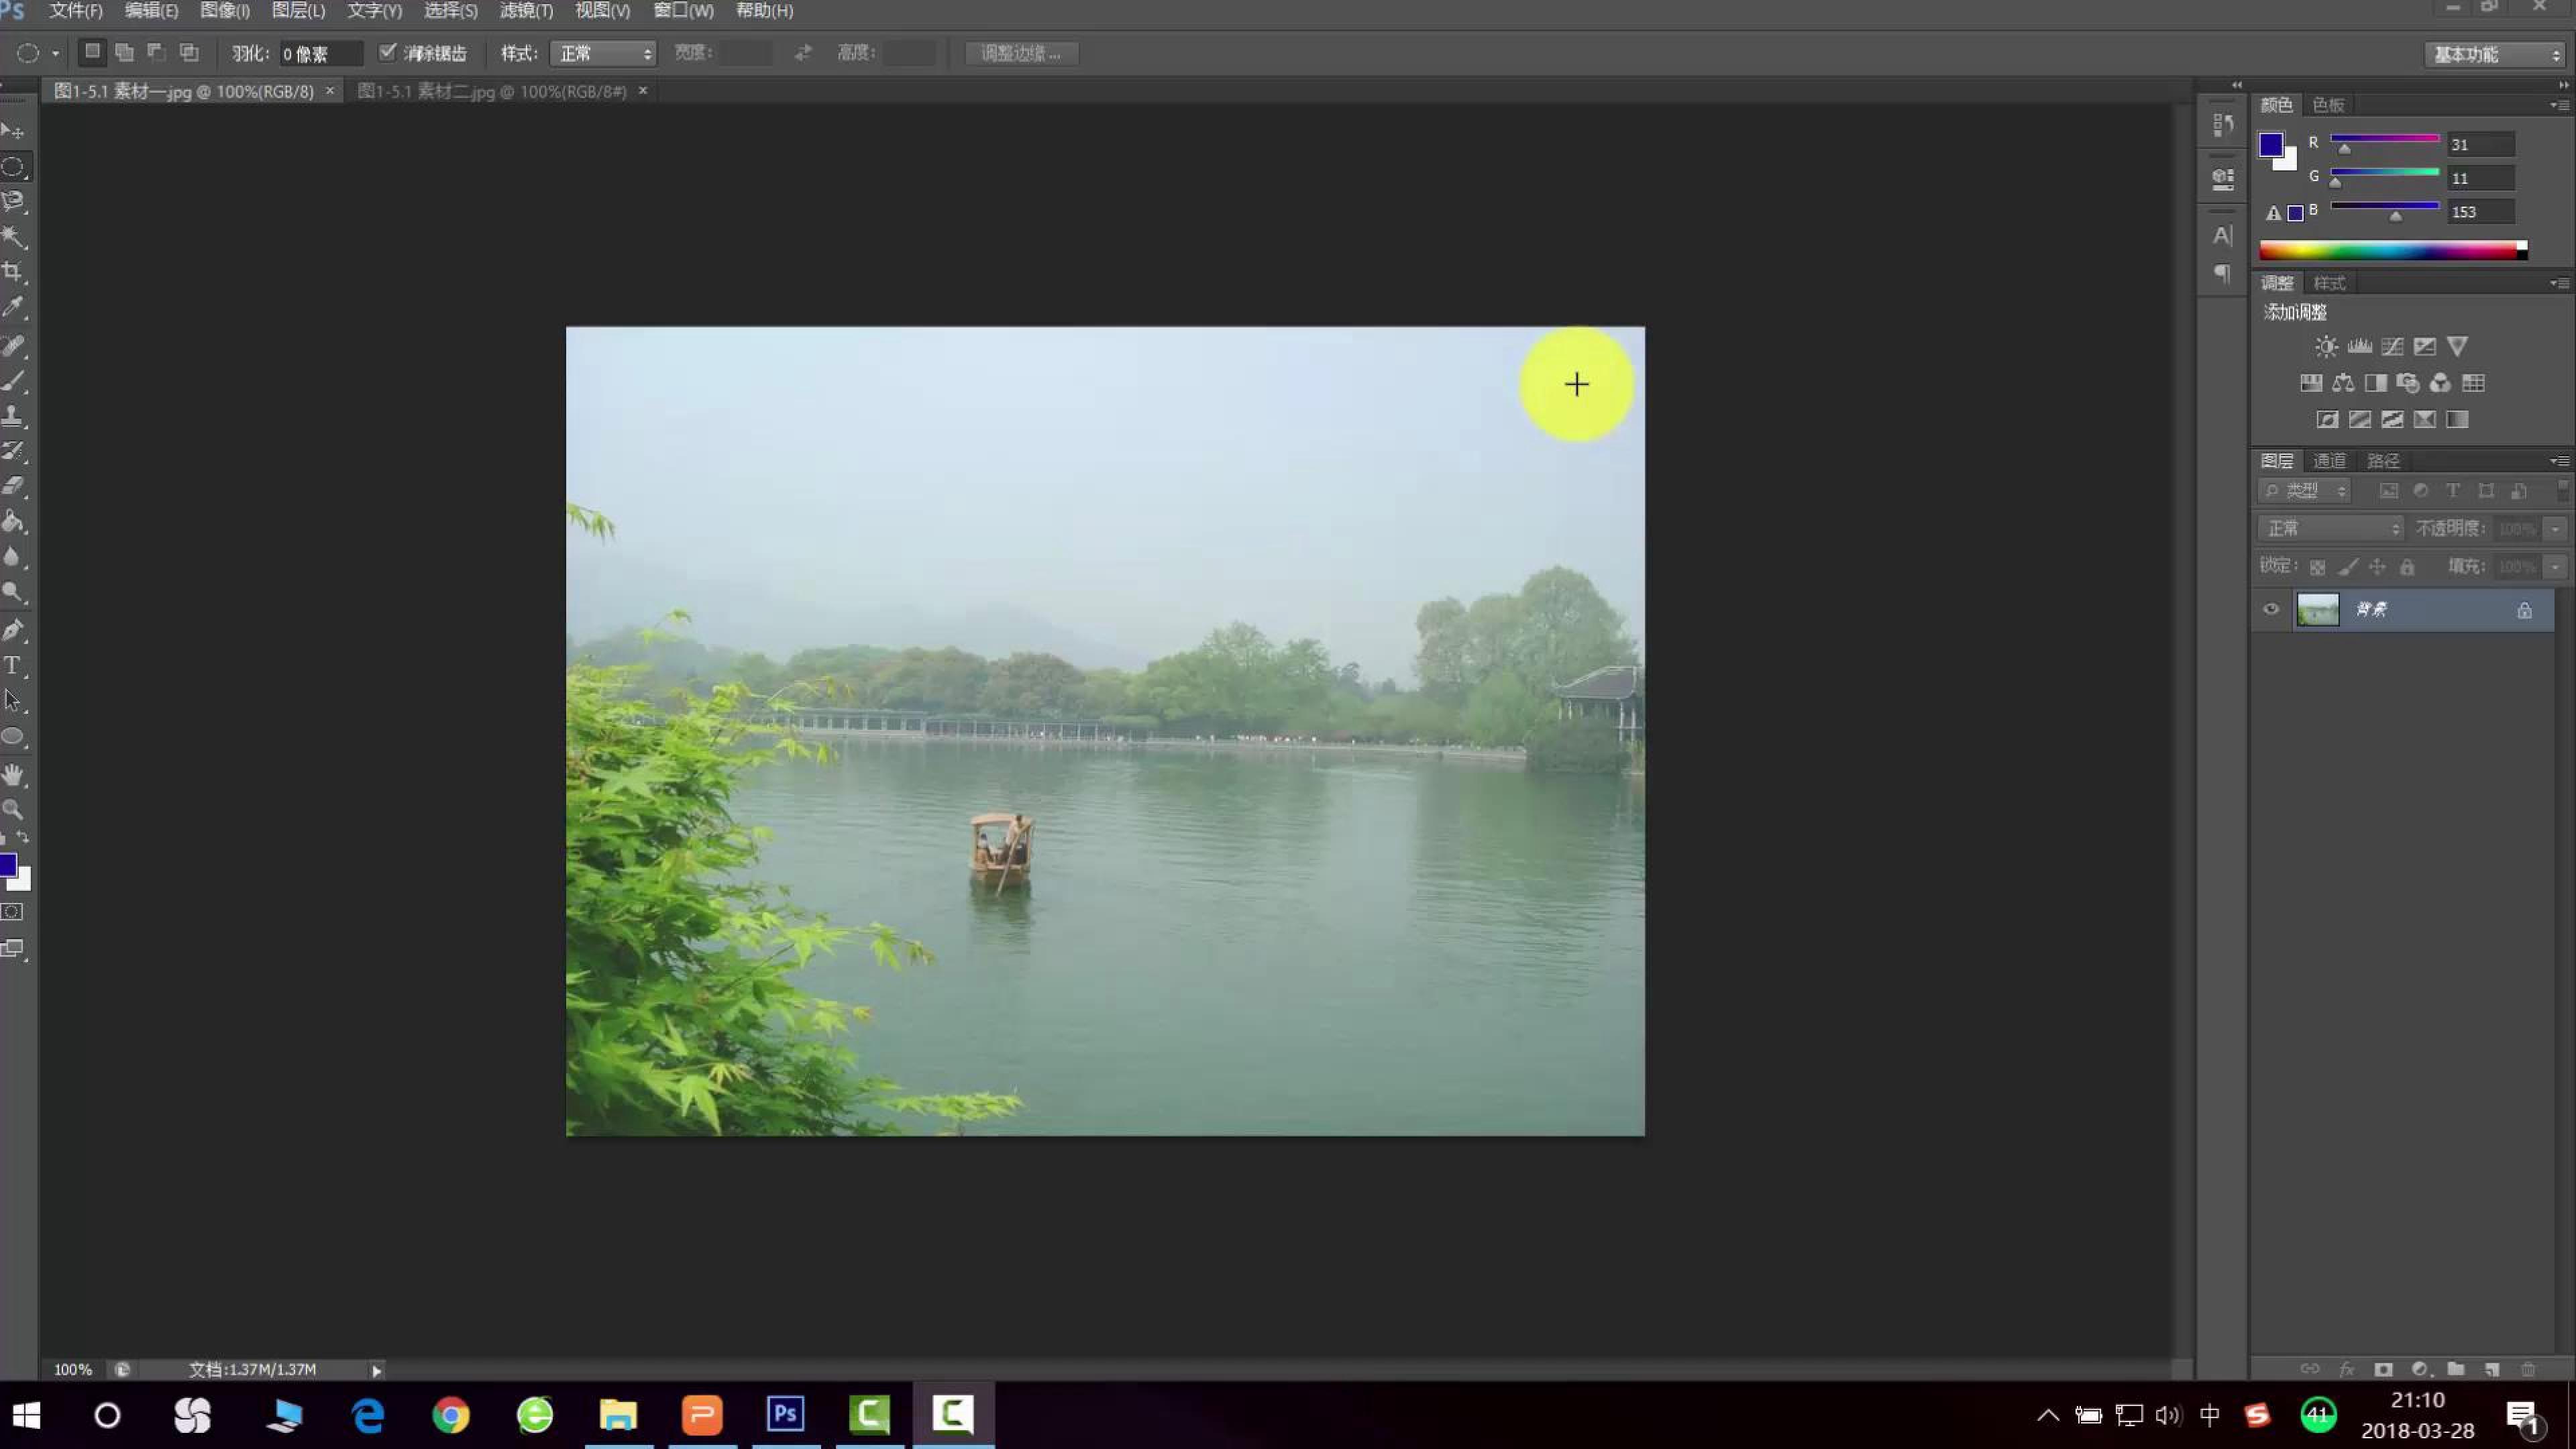Screen dimensions: 2576x1449
Task: Choose New Selection mode
Action: (92, 52)
